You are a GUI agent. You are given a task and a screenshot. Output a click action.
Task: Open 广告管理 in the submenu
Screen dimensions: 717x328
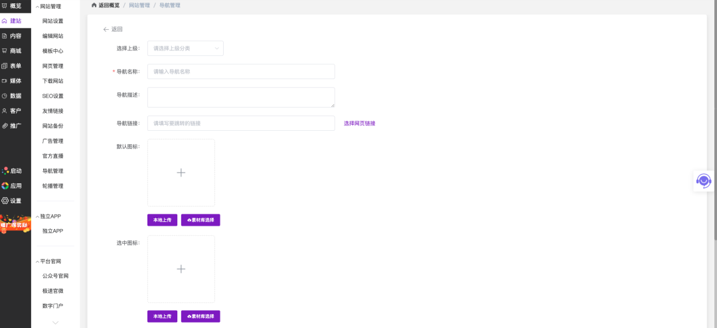(x=52, y=141)
